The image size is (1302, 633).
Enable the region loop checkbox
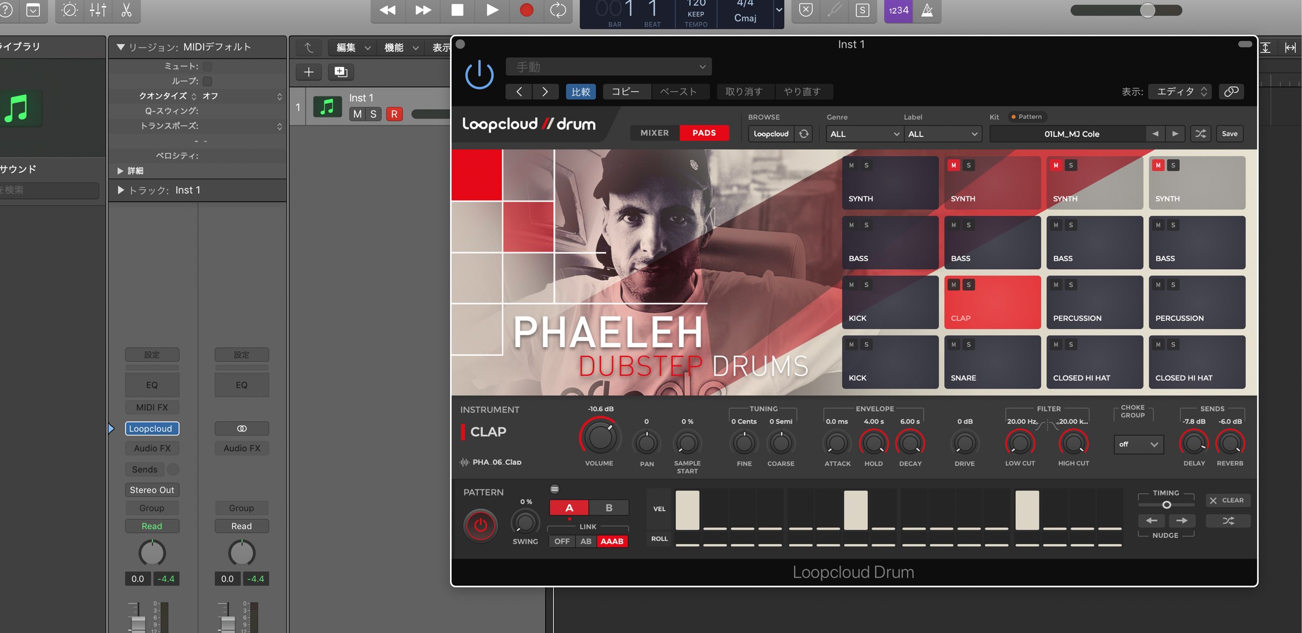click(208, 81)
